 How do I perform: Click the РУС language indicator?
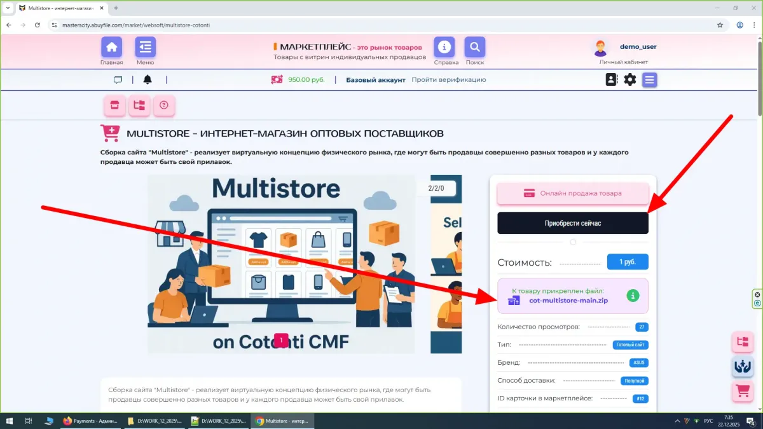[708, 421]
